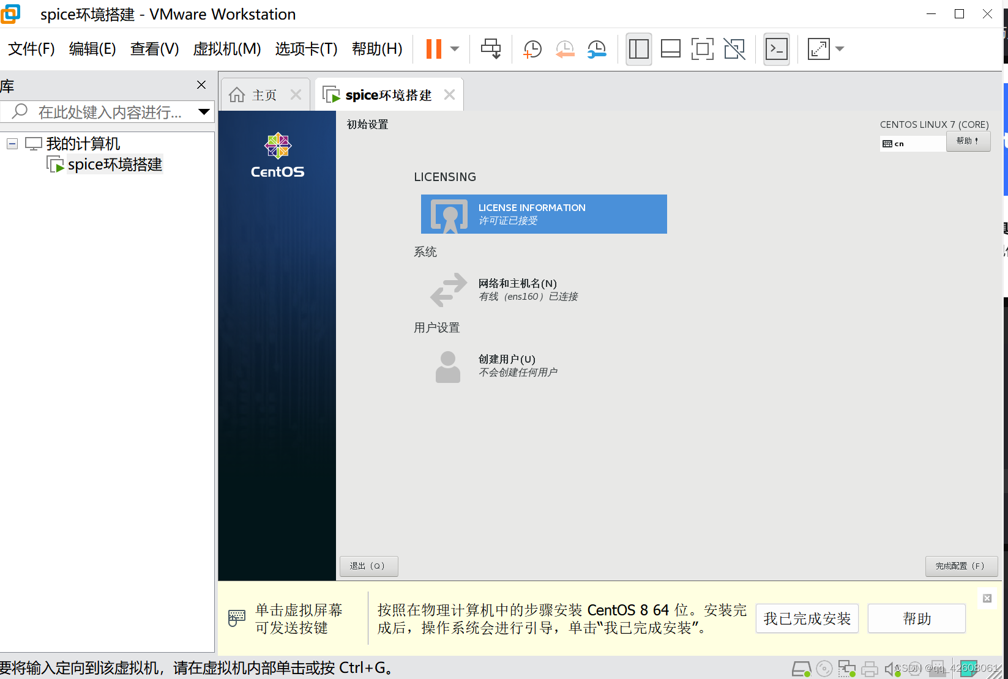
Task: Collapse the 我的计算机 tree node
Action: [12, 143]
